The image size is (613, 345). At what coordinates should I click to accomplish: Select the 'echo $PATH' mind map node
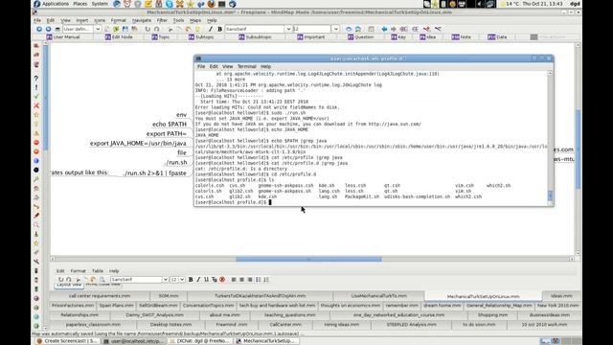click(x=170, y=124)
